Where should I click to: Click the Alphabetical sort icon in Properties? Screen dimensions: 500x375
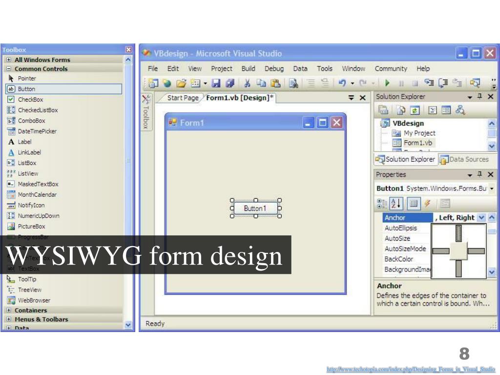[x=396, y=204]
